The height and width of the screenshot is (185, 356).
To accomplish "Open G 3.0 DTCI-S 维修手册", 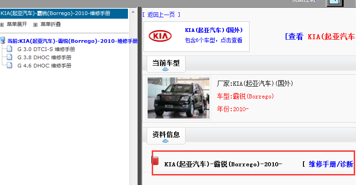I will 46,49.
